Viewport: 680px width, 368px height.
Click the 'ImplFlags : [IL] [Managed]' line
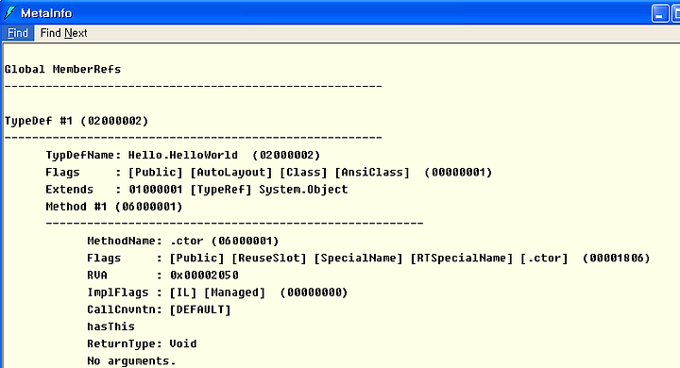pyautogui.click(x=217, y=293)
